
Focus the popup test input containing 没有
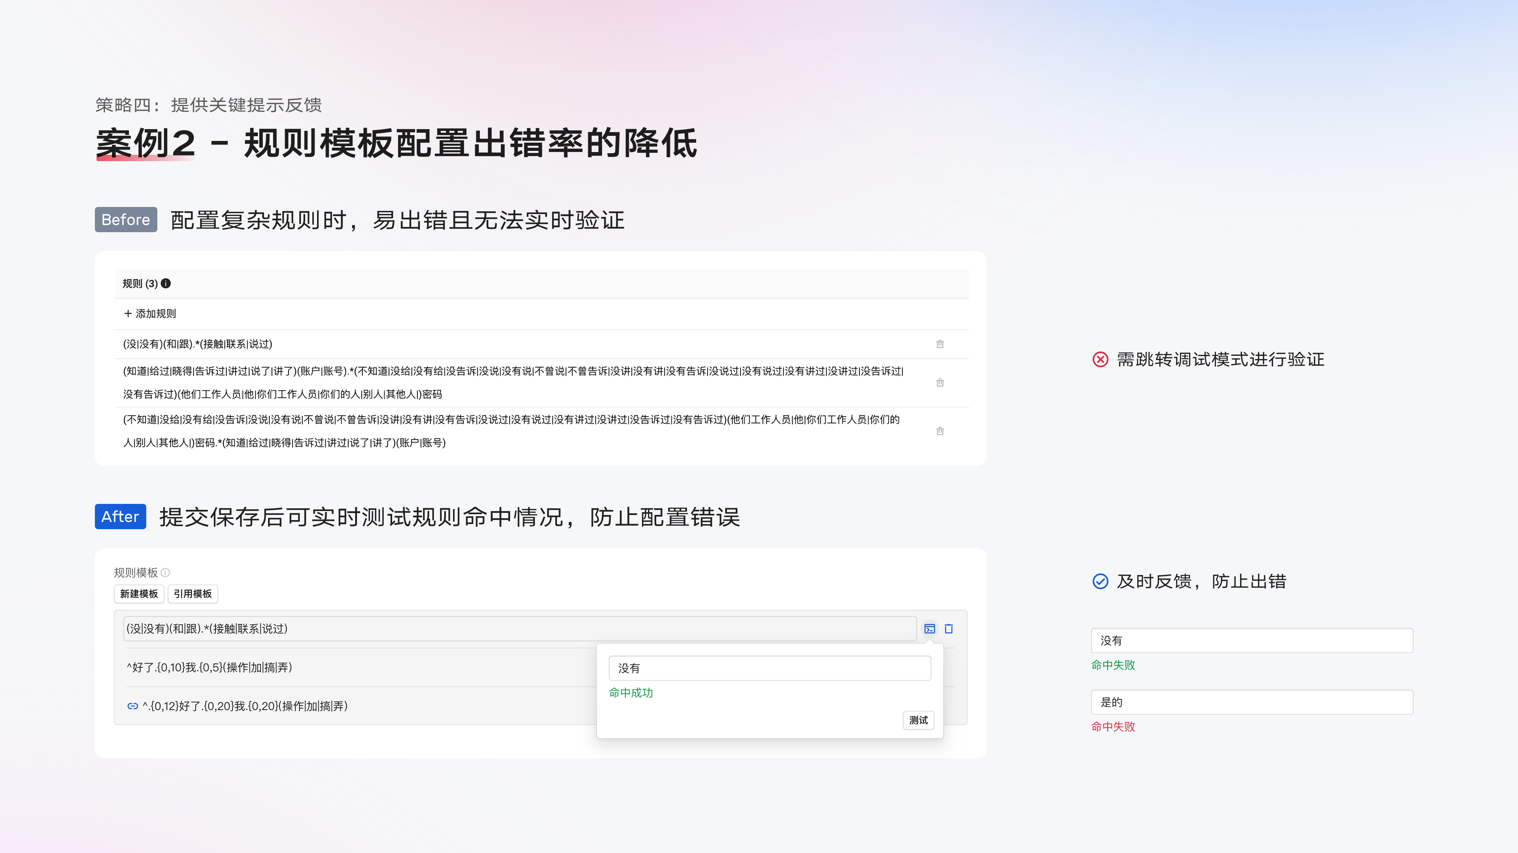click(x=770, y=668)
